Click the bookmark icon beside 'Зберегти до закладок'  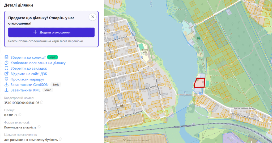pos(6,68)
